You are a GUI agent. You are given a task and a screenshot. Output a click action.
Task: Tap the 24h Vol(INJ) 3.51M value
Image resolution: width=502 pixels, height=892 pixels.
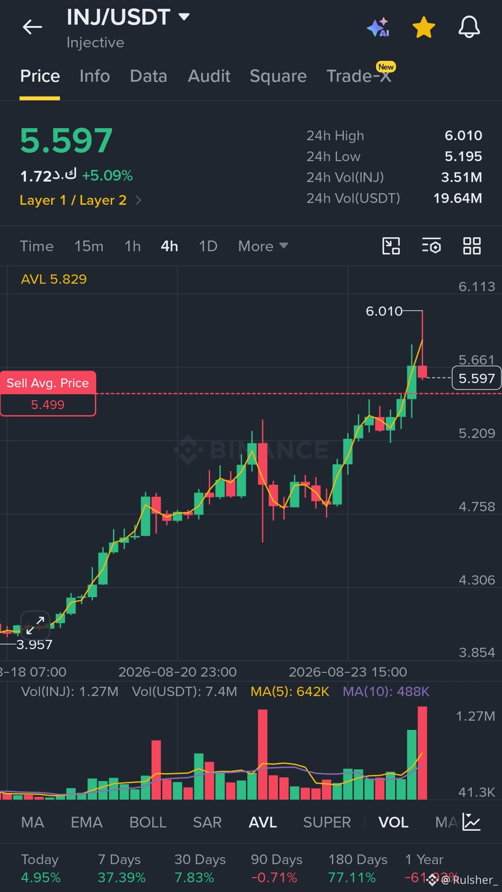(462, 177)
